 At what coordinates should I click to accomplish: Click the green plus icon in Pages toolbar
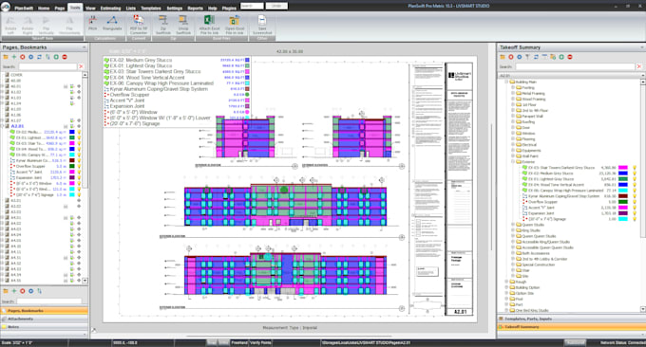click(14, 57)
